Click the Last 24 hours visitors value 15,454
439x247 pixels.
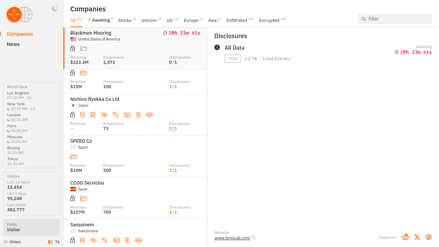pos(14,187)
